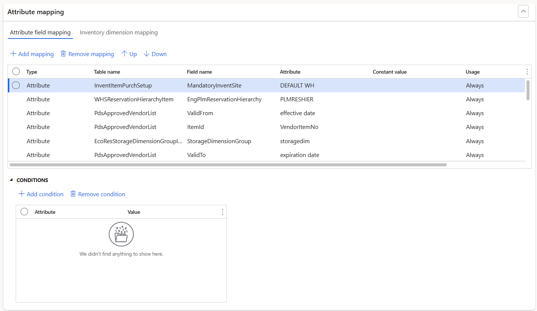Screen dimensions: 537x311
Task: Click the trash icon of Remove condition
Action: pos(73,194)
